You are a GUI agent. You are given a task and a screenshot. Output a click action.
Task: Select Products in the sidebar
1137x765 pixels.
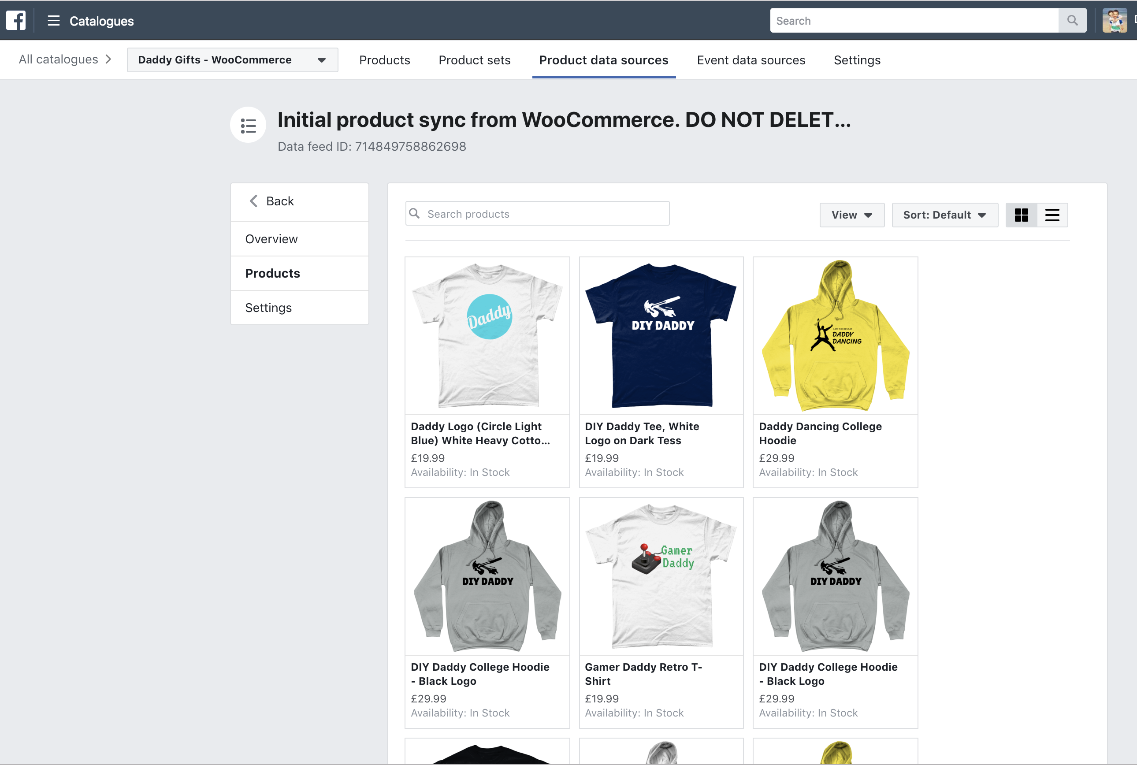click(x=300, y=273)
